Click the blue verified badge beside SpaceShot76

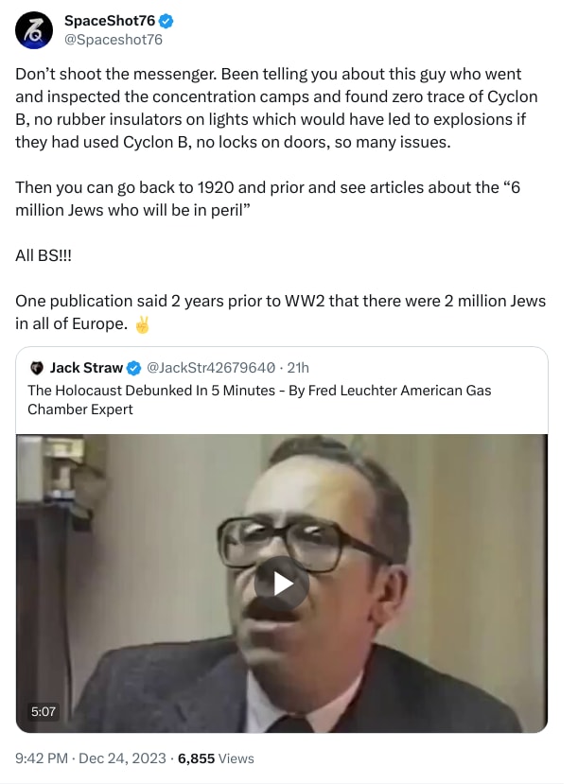(166, 21)
